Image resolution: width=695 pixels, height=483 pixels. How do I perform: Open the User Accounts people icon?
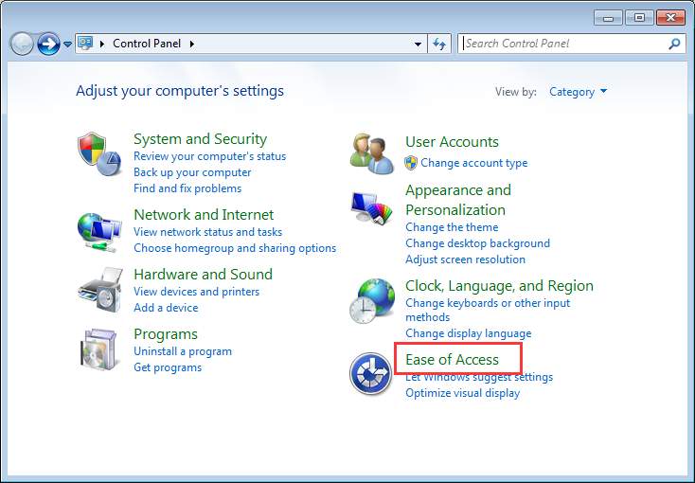pyautogui.click(x=371, y=153)
